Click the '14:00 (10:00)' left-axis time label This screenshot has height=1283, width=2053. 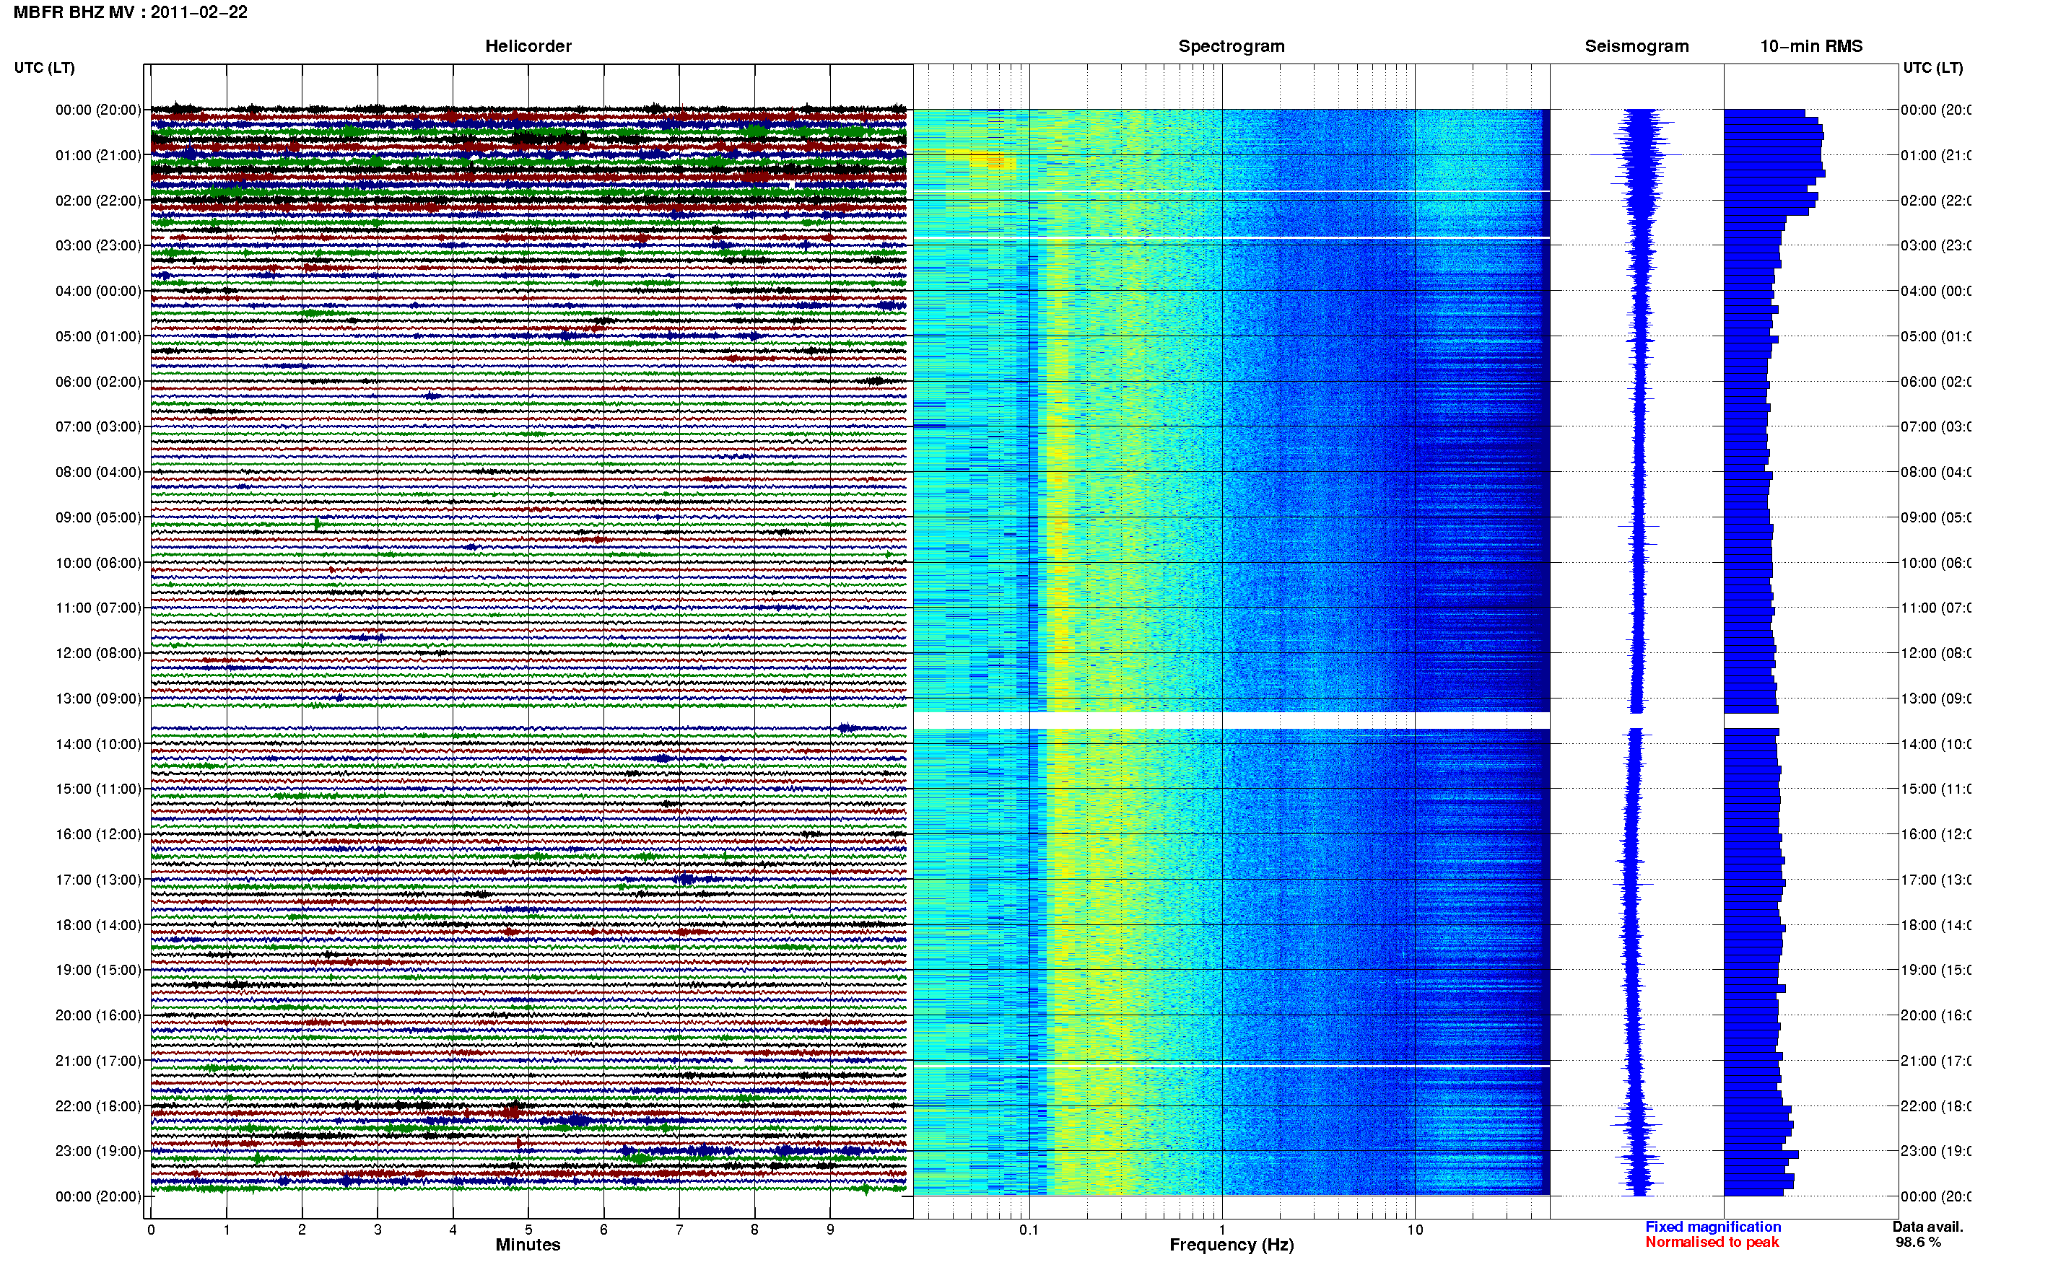click(98, 744)
